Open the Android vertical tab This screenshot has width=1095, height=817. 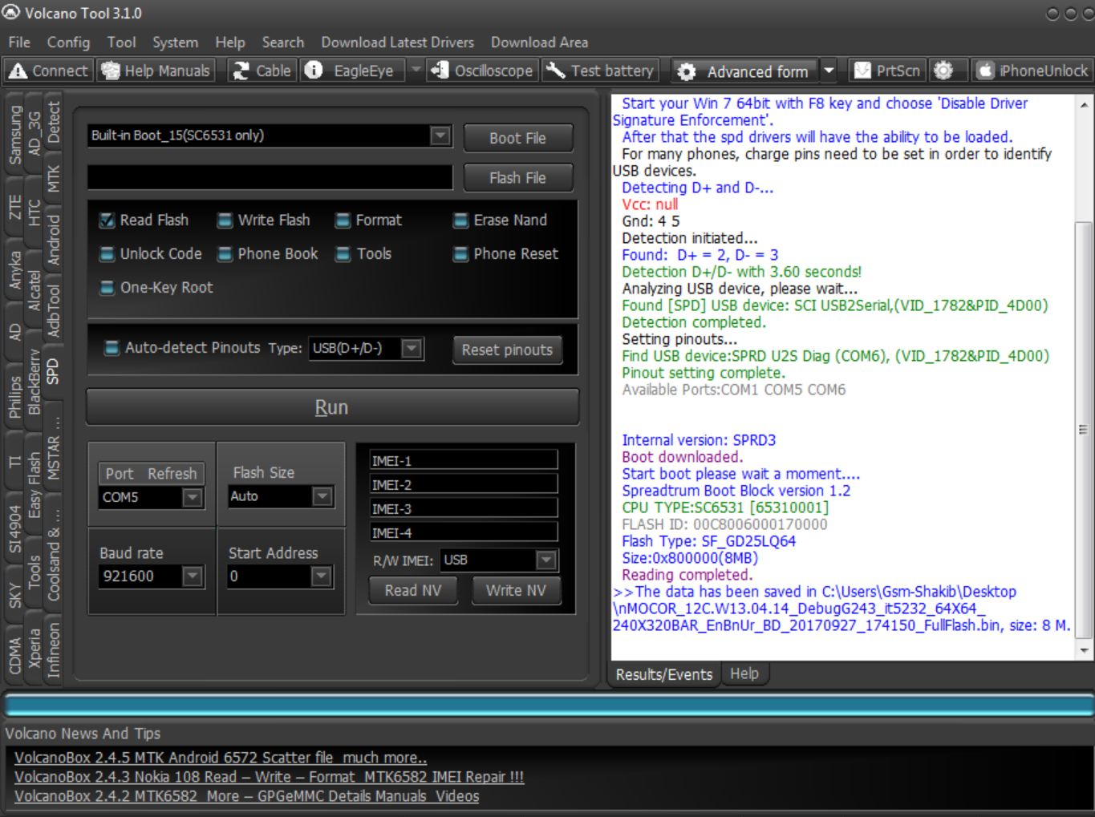(53, 240)
